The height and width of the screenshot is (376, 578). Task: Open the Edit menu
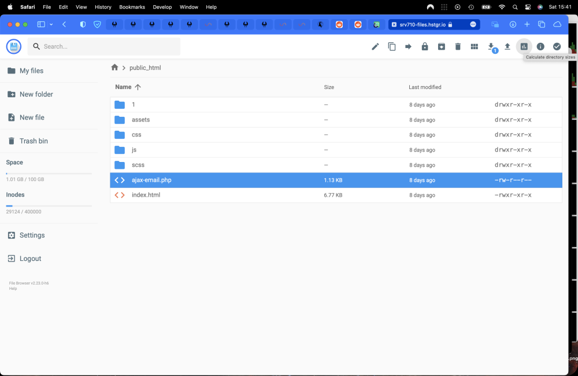64,7
